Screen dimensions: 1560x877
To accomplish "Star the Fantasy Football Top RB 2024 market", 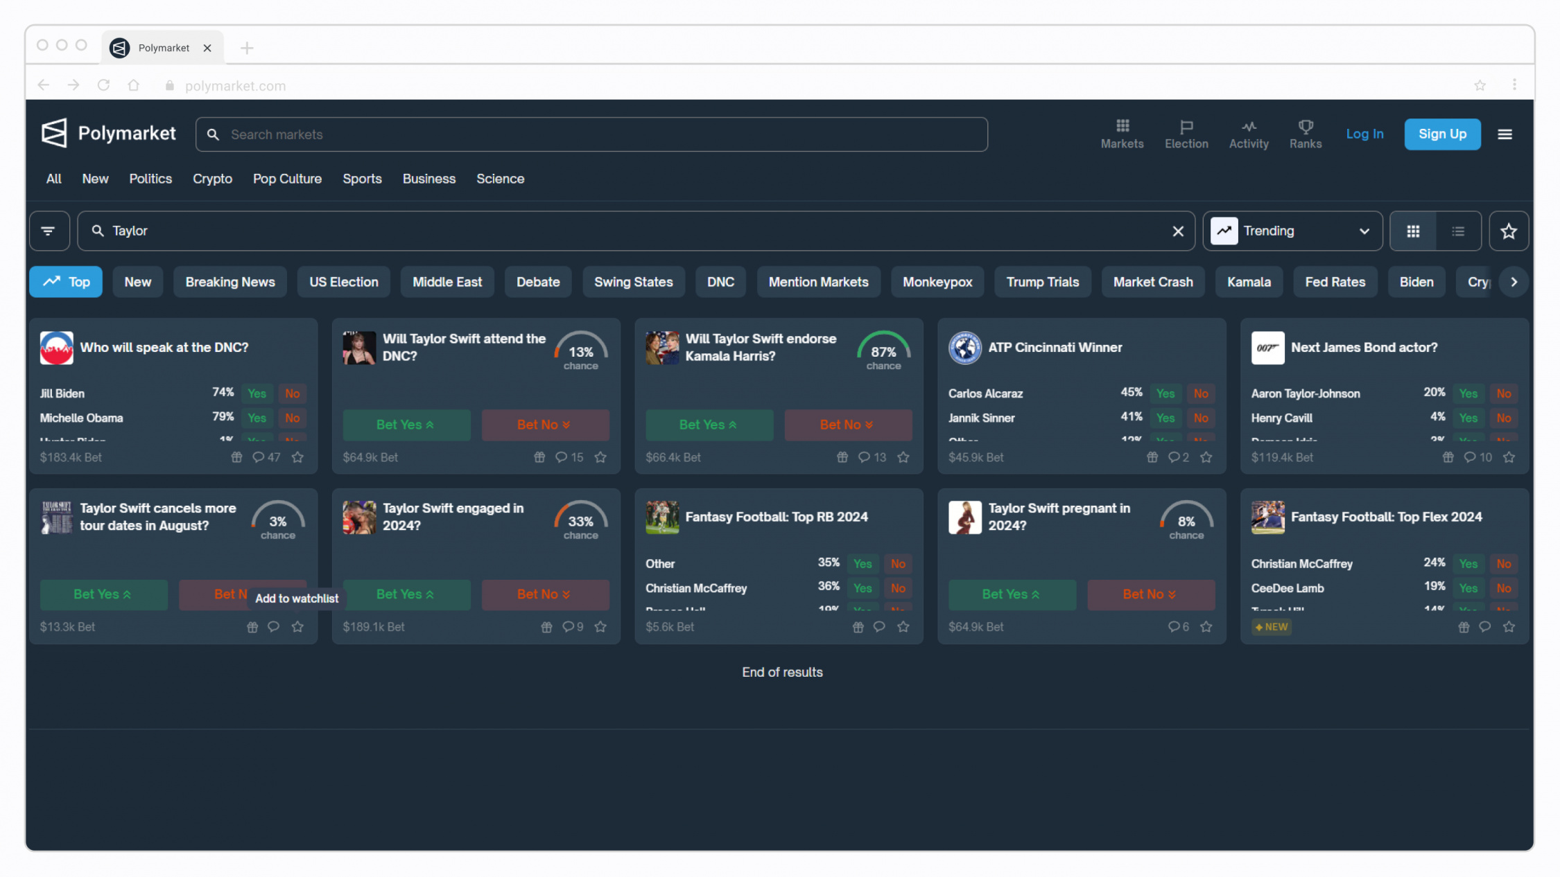I will point(903,627).
